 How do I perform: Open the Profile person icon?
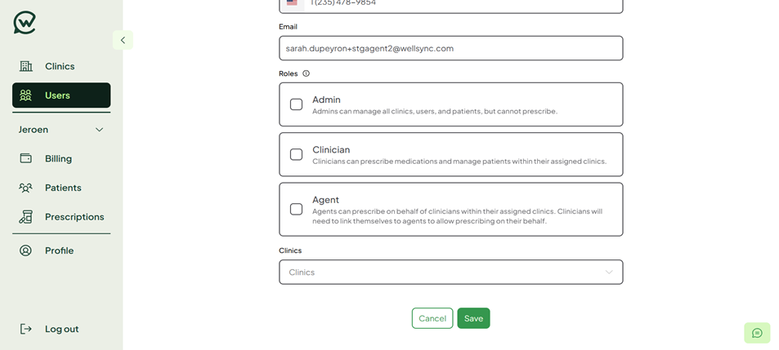(x=25, y=250)
